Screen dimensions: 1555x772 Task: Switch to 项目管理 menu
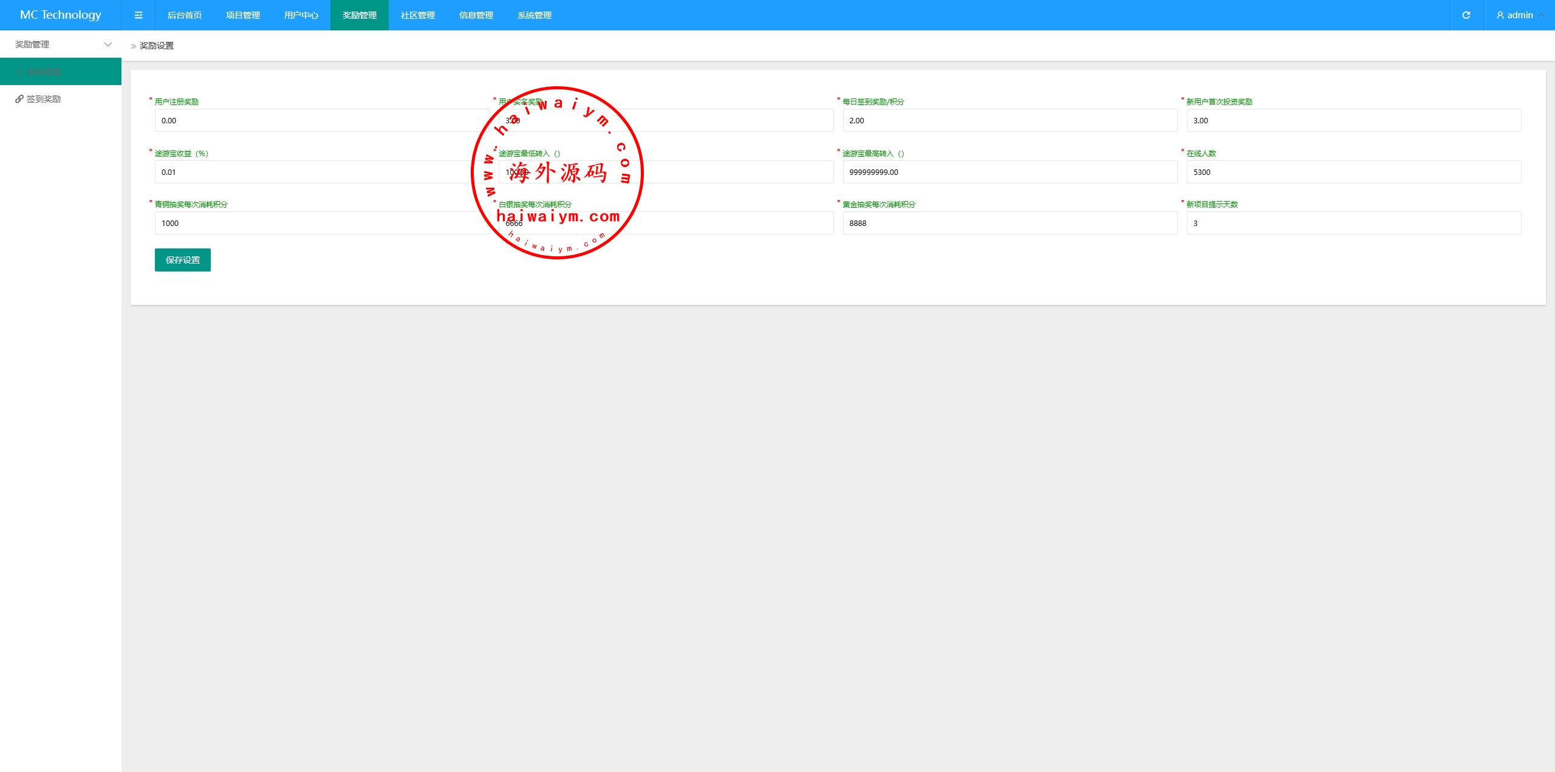[243, 15]
